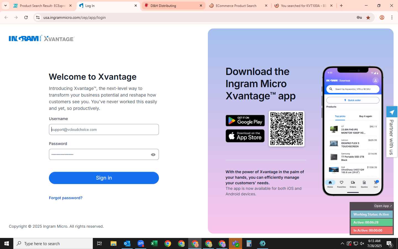Open Outlook from taskbar
Screen dimensions: 398x249
pos(127,243)
